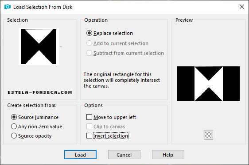This screenshot has height=165, width=249.
Task: Toggle the checkerboard transparency preview icon
Action: pos(208,135)
